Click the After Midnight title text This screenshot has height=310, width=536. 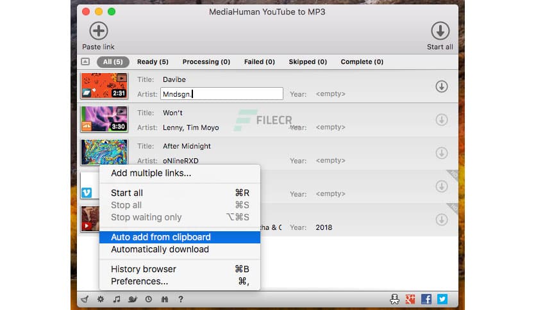tap(187, 146)
